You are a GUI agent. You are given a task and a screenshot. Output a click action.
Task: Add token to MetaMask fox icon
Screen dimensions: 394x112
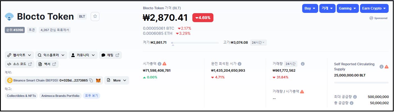[98, 80]
